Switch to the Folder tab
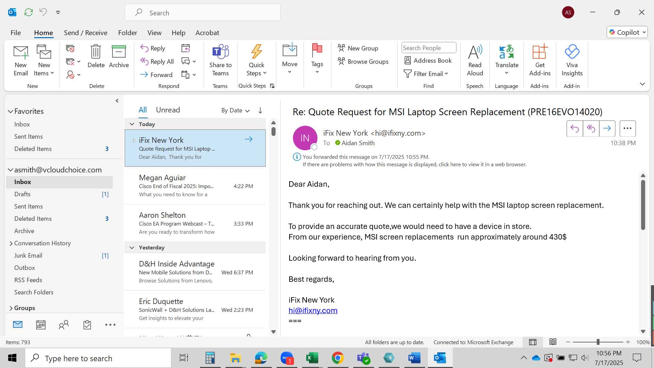The height and width of the screenshot is (368, 654). (127, 33)
